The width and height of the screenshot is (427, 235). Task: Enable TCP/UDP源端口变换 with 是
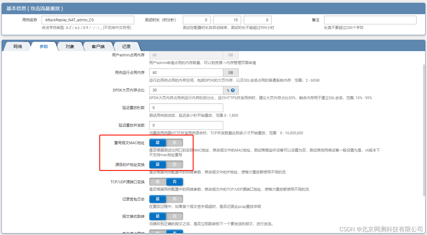click(x=158, y=182)
